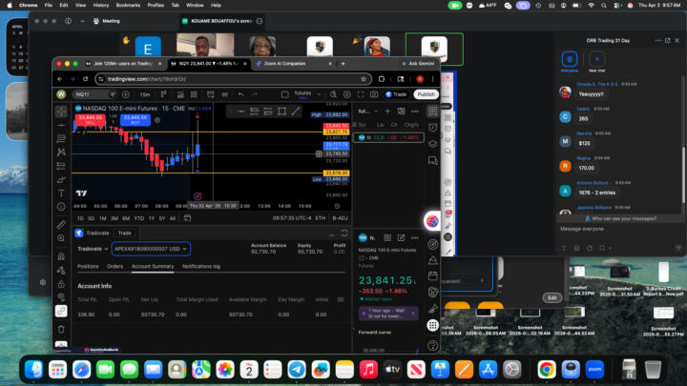
Task: Undo the last chart action
Action: click(241, 94)
